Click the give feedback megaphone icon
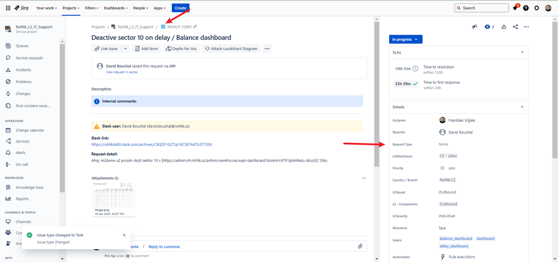 [x=474, y=27]
